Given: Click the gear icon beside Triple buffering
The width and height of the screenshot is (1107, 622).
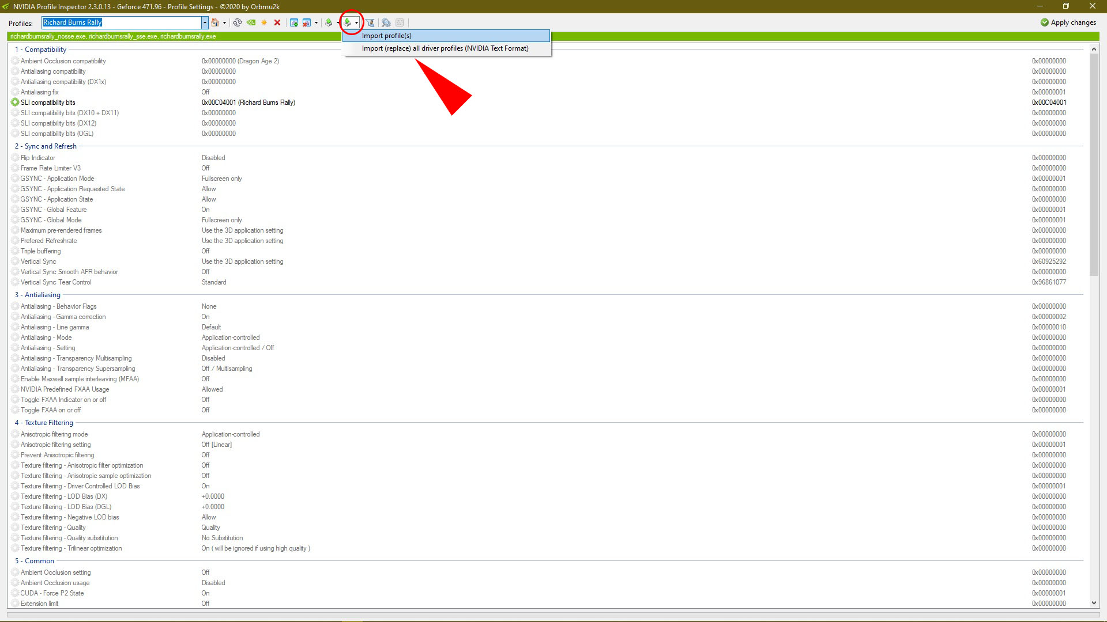Looking at the screenshot, I should (x=15, y=251).
